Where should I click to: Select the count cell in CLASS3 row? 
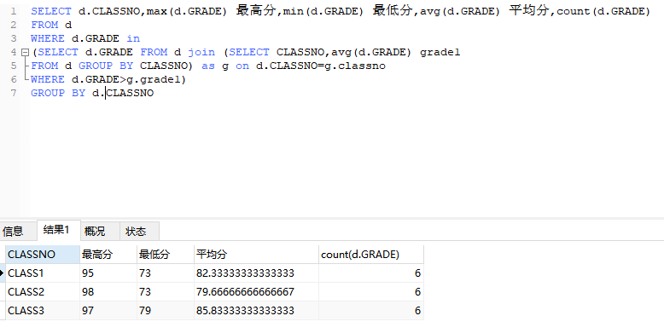pyautogui.click(x=371, y=310)
